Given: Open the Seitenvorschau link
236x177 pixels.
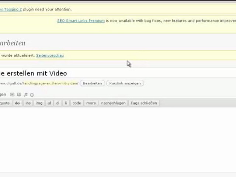Looking at the screenshot, I should tap(50, 55).
